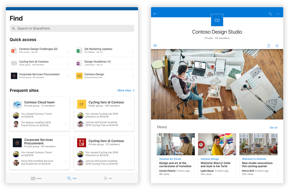Click yellow CD icon for Contoso Design
Screen dimensions: 291x191
pyautogui.click(x=79, y=76)
